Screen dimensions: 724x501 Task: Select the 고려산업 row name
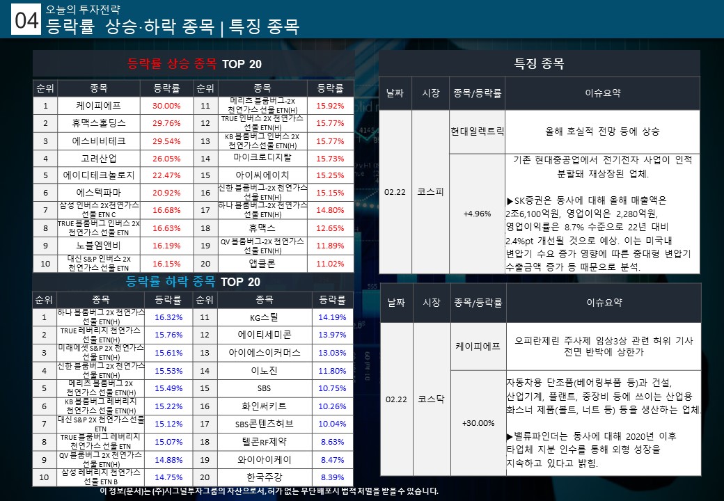pos(98,158)
